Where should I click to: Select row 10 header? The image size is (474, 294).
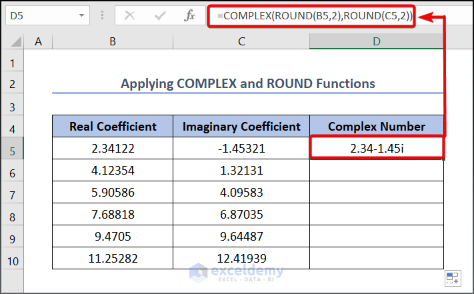12,259
